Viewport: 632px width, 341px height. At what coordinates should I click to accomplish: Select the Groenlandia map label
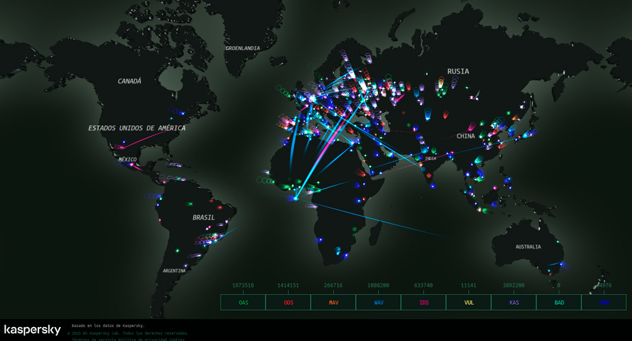coord(243,48)
